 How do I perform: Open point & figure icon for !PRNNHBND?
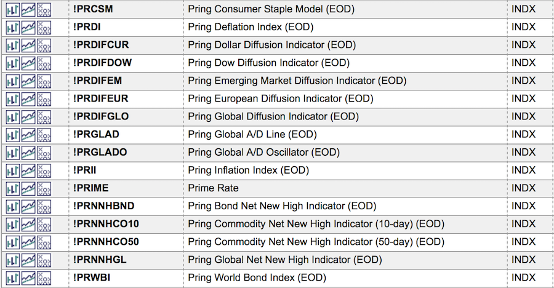[44, 206]
